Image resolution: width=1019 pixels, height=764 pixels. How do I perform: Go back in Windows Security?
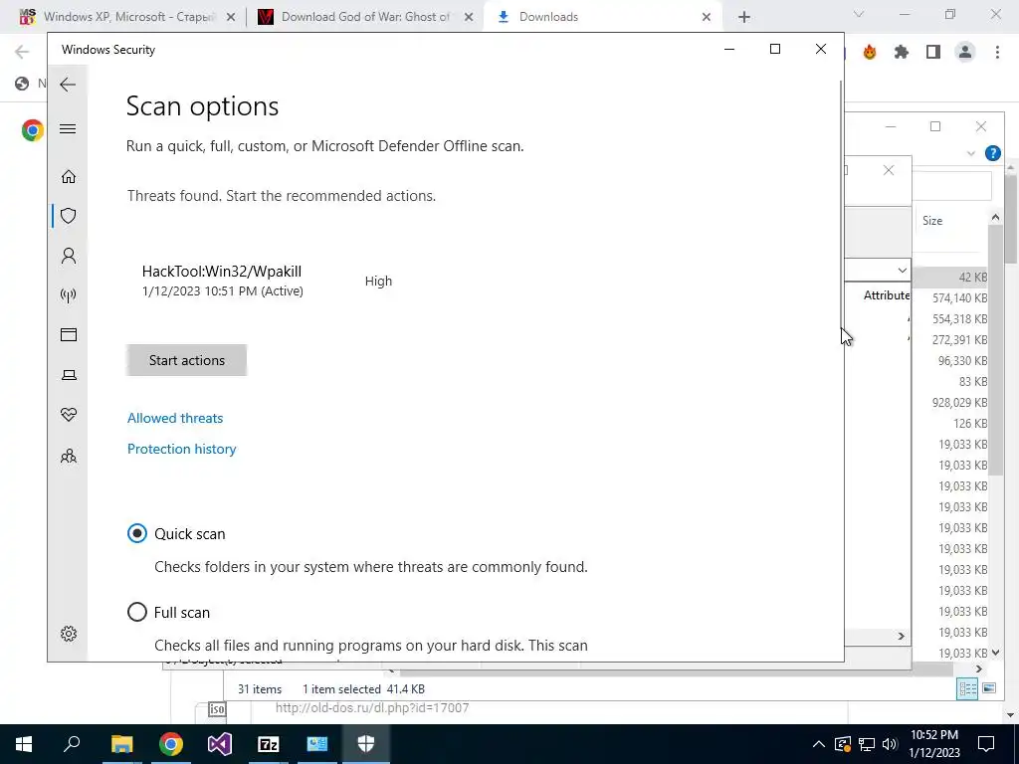[x=68, y=85]
